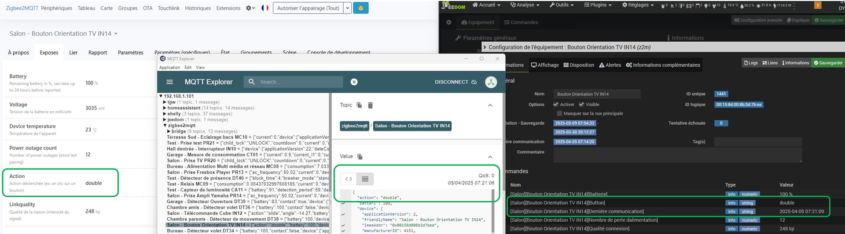Screen dimensions: 845x234
Task: Open the Jeedom Disposition tab
Action: click(x=579, y=65)
